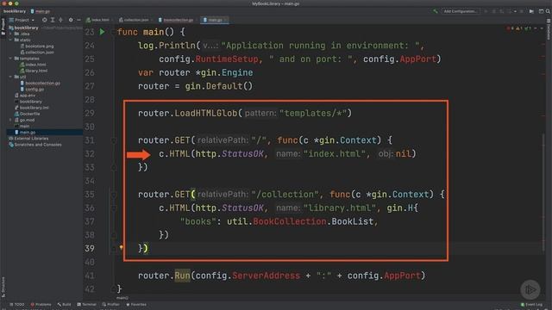Click the 'main()' breadcrumb below editor
Image resolution: width=552 pixels, height=310 pixels.
(122, 298)
